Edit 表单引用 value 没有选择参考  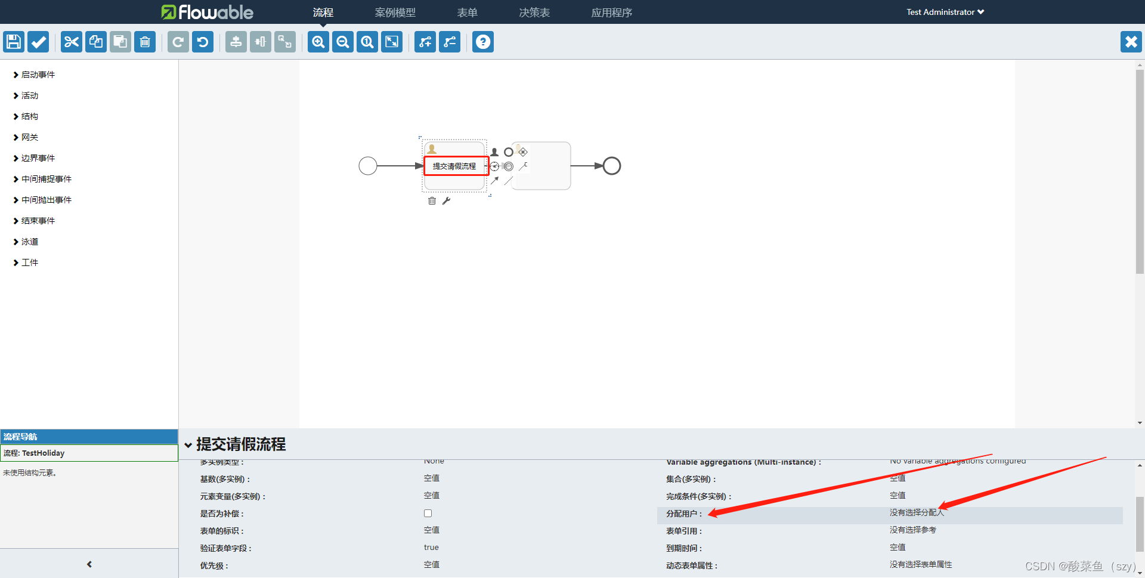pos(913,530)
